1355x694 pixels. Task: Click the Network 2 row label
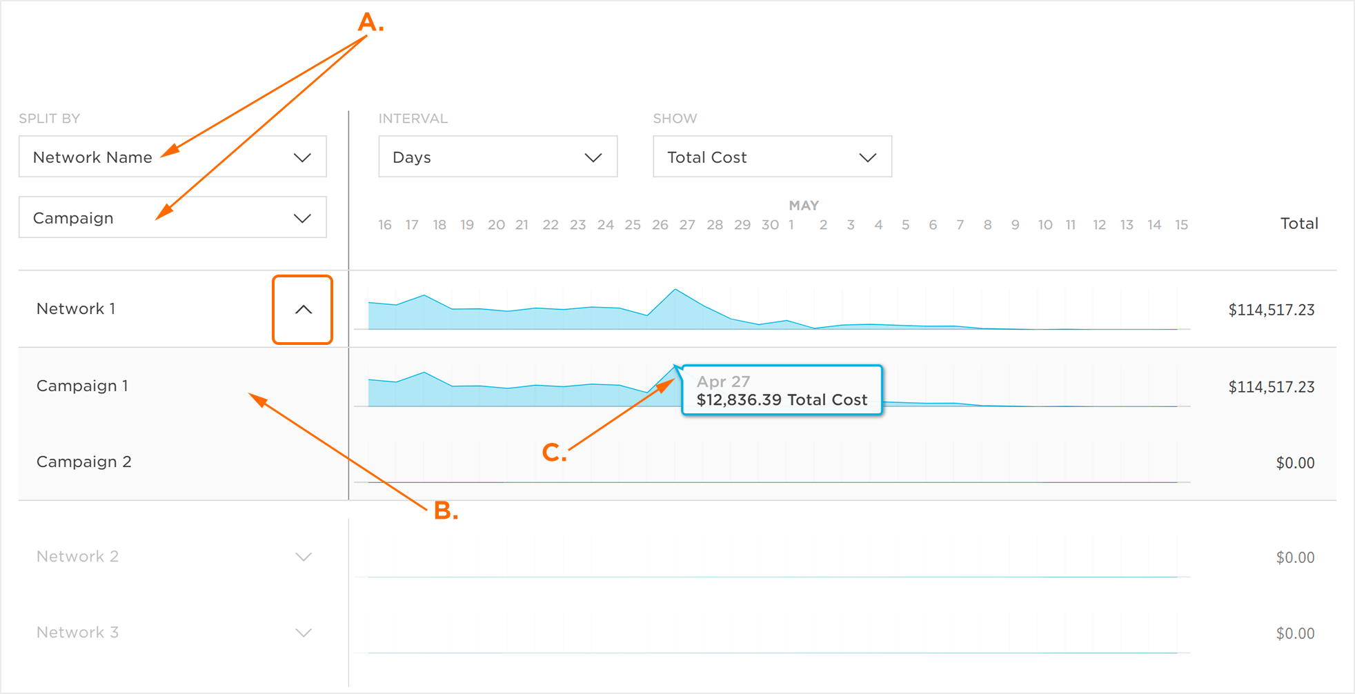(77, 557)
